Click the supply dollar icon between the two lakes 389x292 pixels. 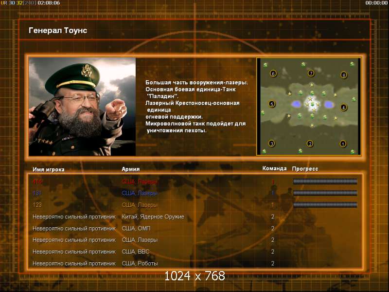click(313, 104)
